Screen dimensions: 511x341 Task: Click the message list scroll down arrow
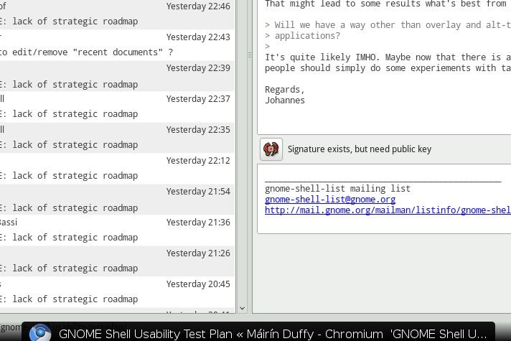[242, 308]
